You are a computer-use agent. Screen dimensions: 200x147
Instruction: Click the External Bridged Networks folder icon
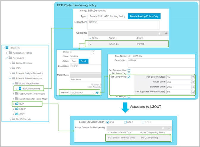[x=13, y=73]
